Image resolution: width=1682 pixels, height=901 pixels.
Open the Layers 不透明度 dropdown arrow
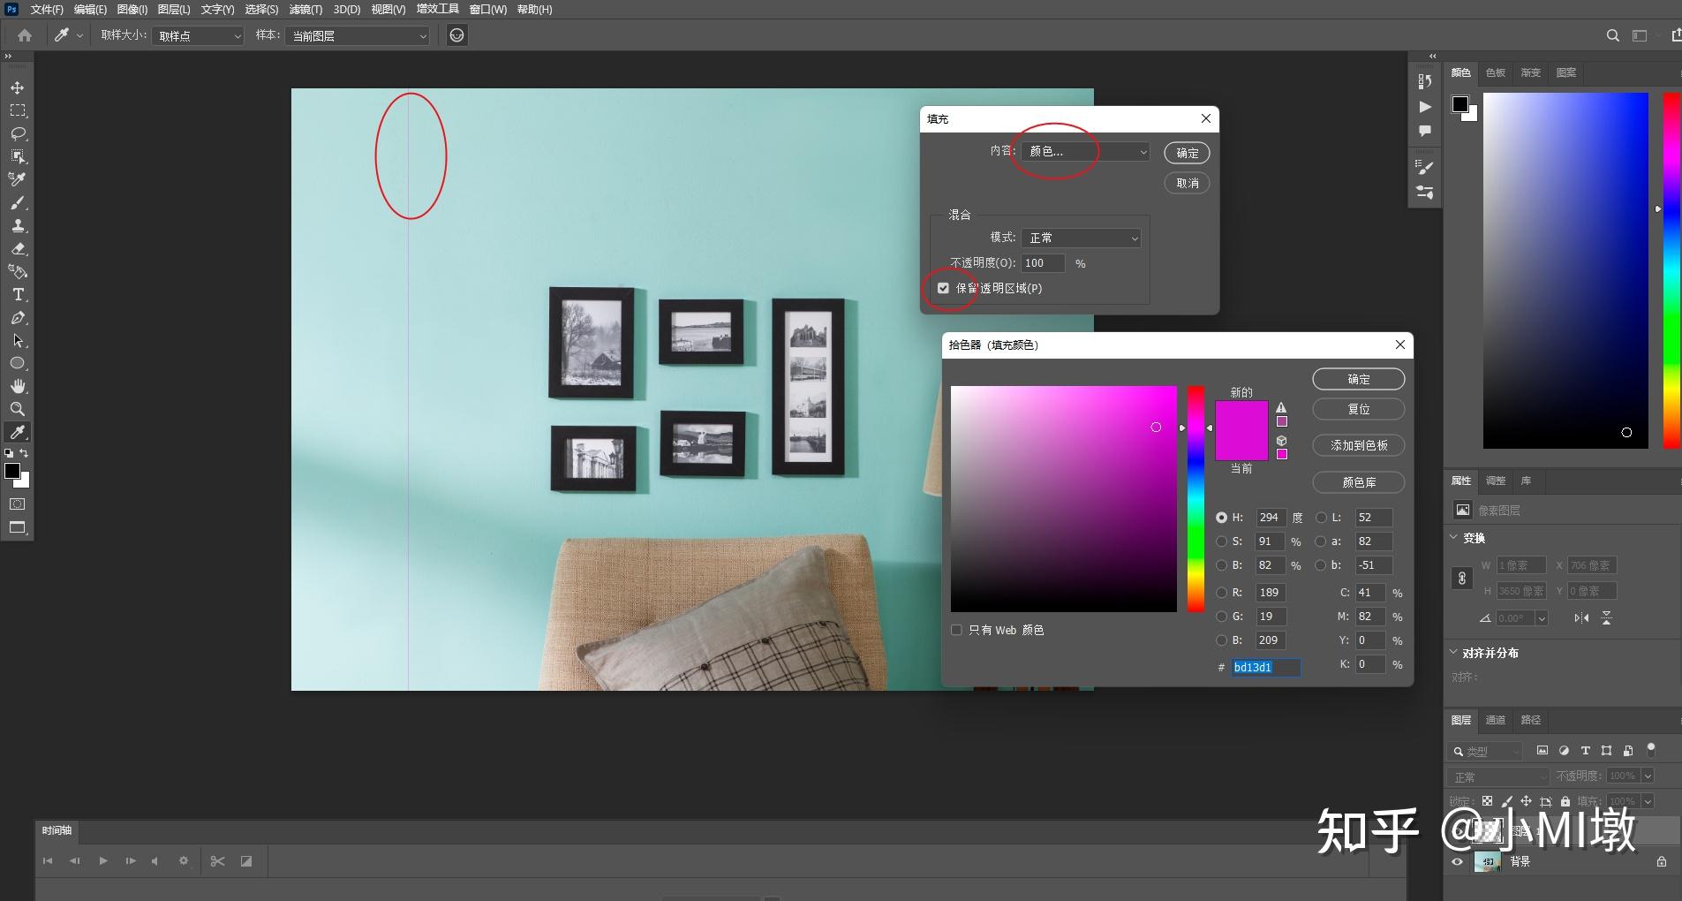coord(1648,776)
